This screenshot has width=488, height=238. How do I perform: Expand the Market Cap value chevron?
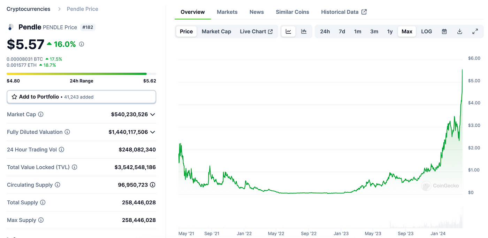tap(152, 114)
